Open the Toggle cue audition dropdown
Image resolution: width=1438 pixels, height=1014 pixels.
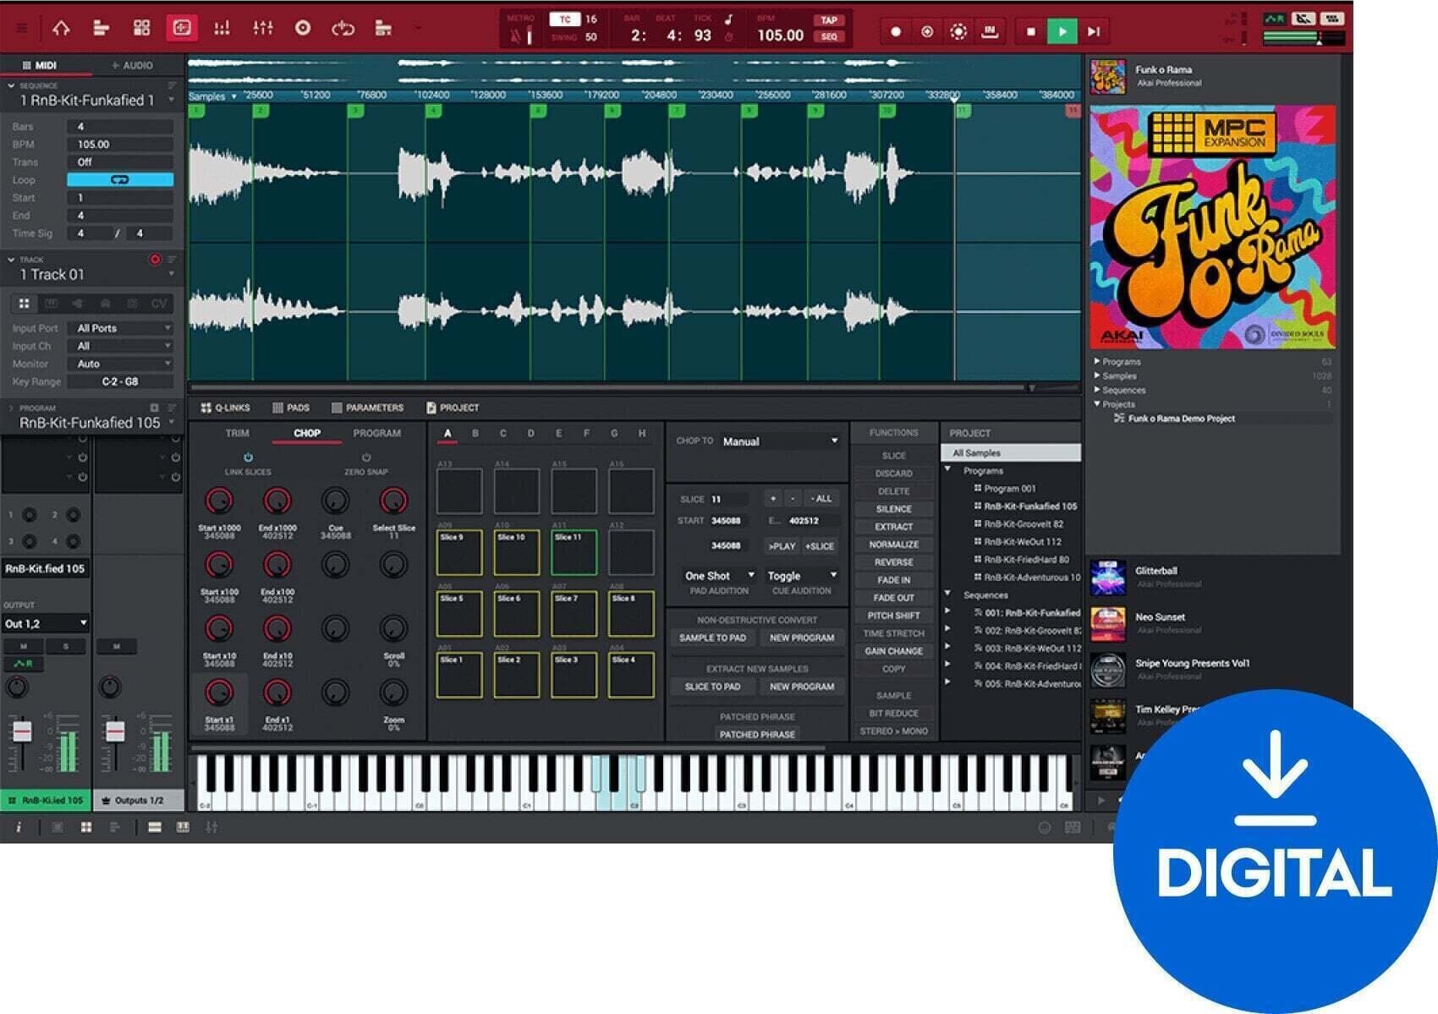802,575
